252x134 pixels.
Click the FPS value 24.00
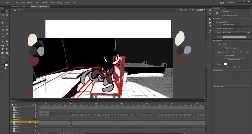(225, 44)
